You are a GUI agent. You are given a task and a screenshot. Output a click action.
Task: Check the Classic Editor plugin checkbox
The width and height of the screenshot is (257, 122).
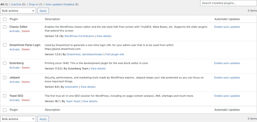[5, 27]
